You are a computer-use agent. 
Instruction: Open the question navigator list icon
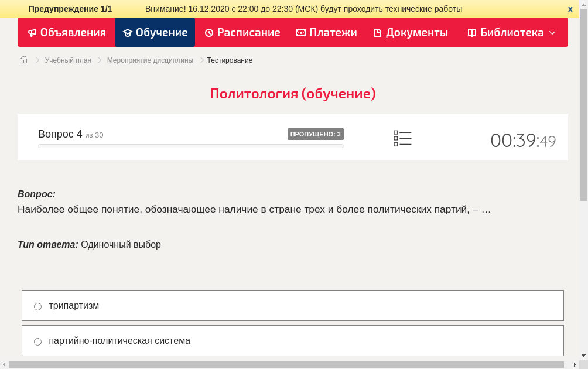pos(402,138)
